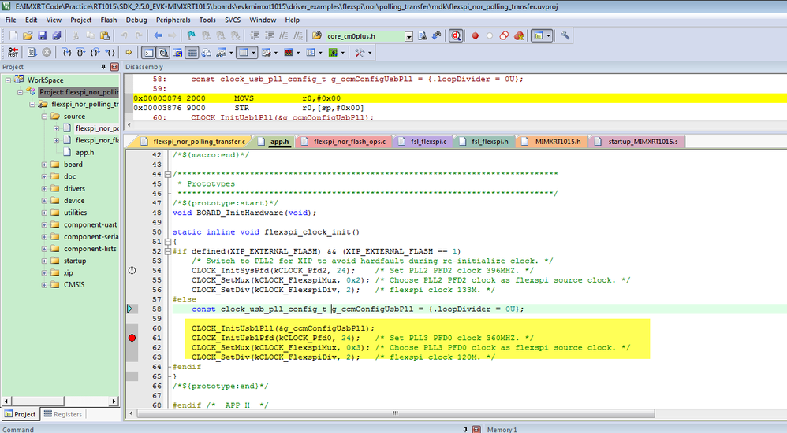The width and height of the screenshot is (787, 433).
Task: Toggle the Disassembly Window view
Action: (163, 53)
